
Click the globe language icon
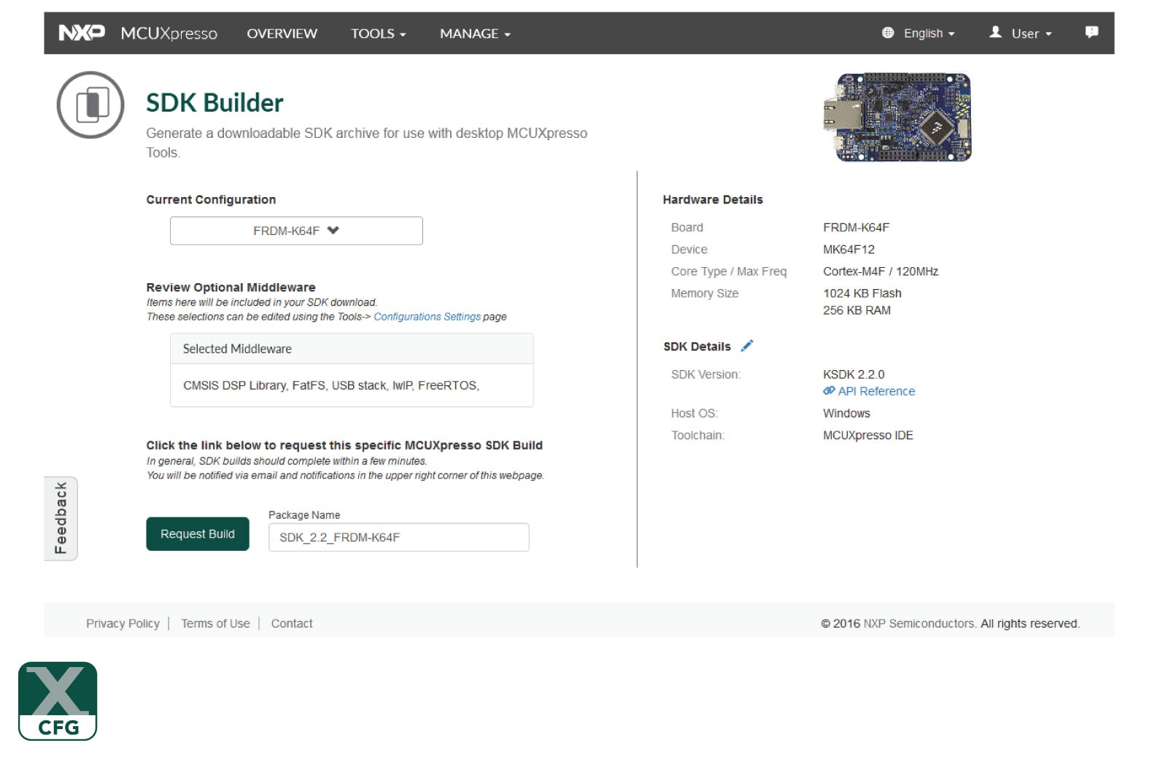(888, 33)
